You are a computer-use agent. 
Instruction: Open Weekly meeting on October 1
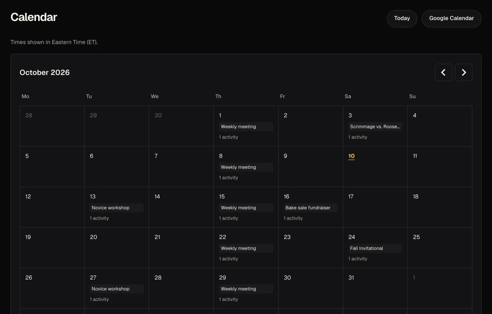click(246, 127)
